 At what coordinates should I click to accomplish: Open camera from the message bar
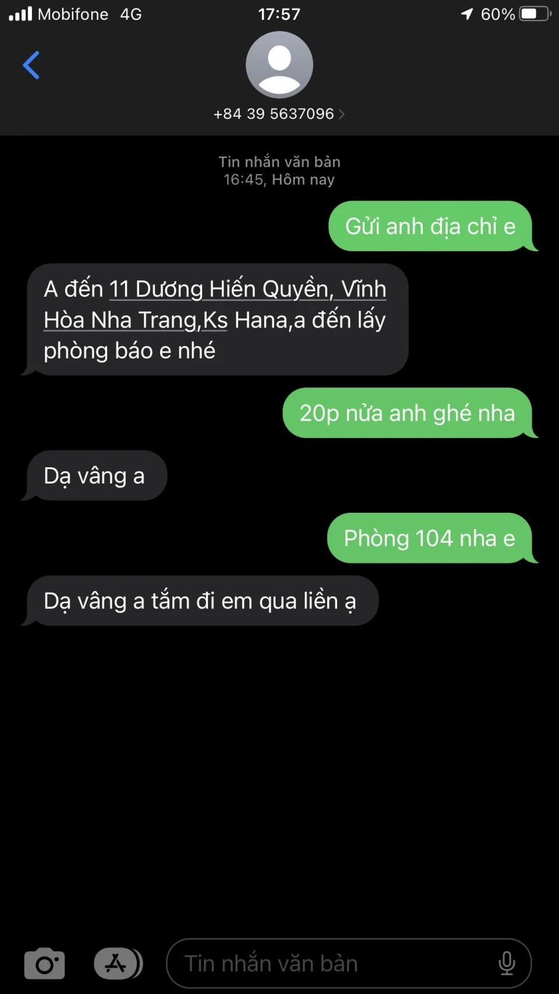point(44,964)
